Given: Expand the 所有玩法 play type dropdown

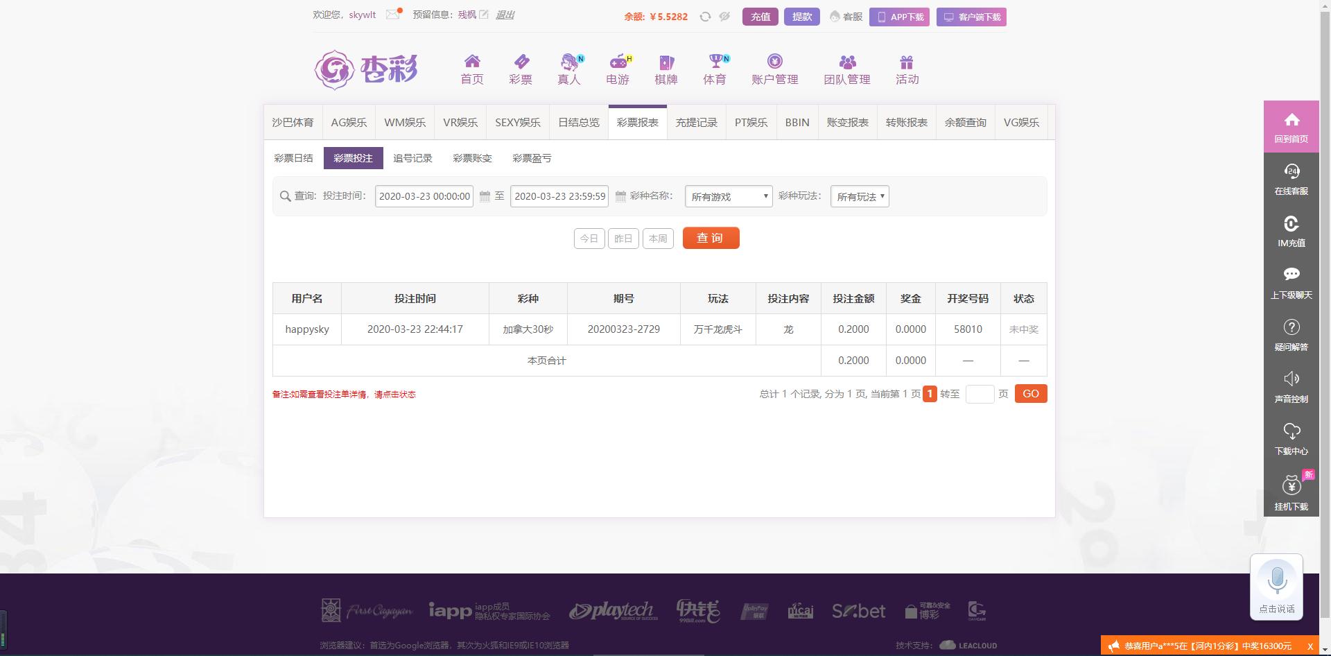Looking at the screenshot, I should click(x=860, y=196).
